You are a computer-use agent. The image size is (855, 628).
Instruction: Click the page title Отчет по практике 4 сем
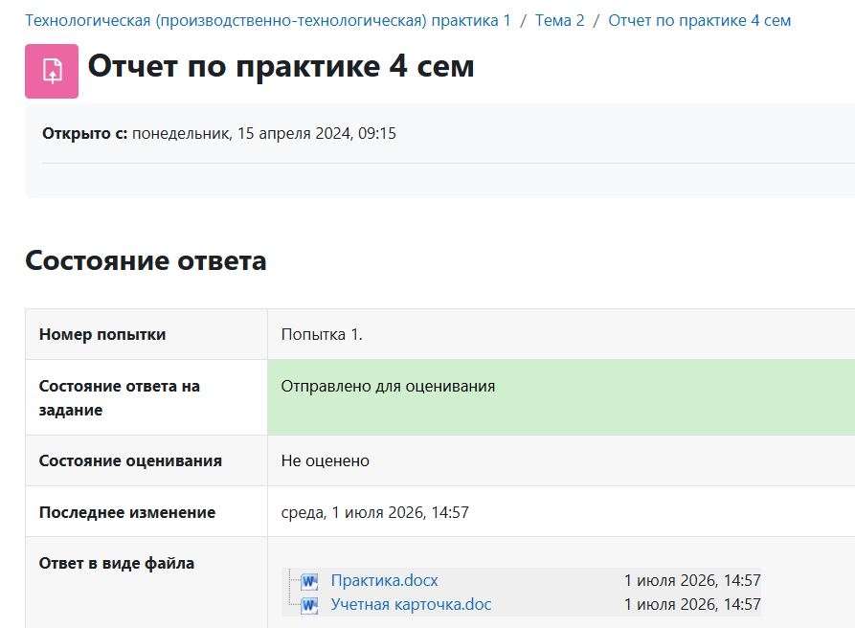[x=281, y=66]
